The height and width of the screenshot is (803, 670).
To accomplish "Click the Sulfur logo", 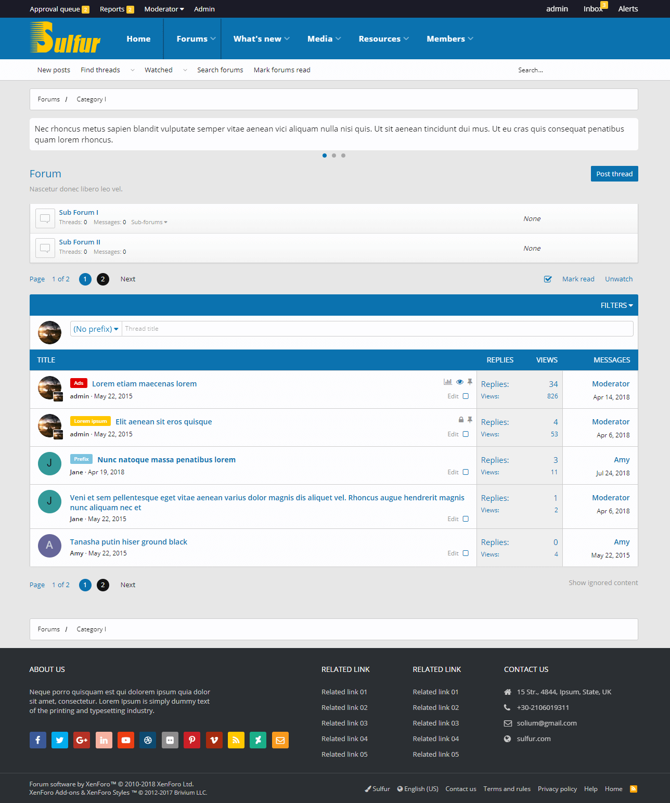I will click(x=65, y=38).
